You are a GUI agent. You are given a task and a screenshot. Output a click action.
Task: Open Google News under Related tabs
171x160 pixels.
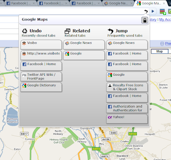[84, 45]
